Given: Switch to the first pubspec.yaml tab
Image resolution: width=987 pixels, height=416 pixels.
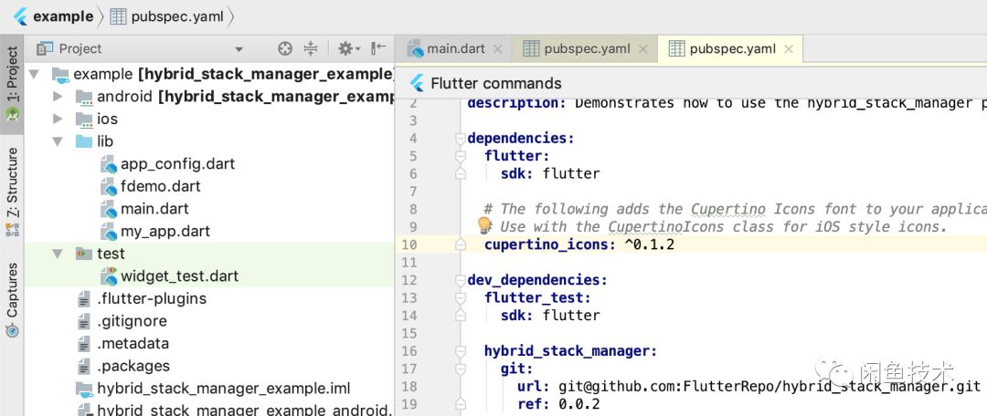Looking at the screenshot, I should click(x=587, y=48).
